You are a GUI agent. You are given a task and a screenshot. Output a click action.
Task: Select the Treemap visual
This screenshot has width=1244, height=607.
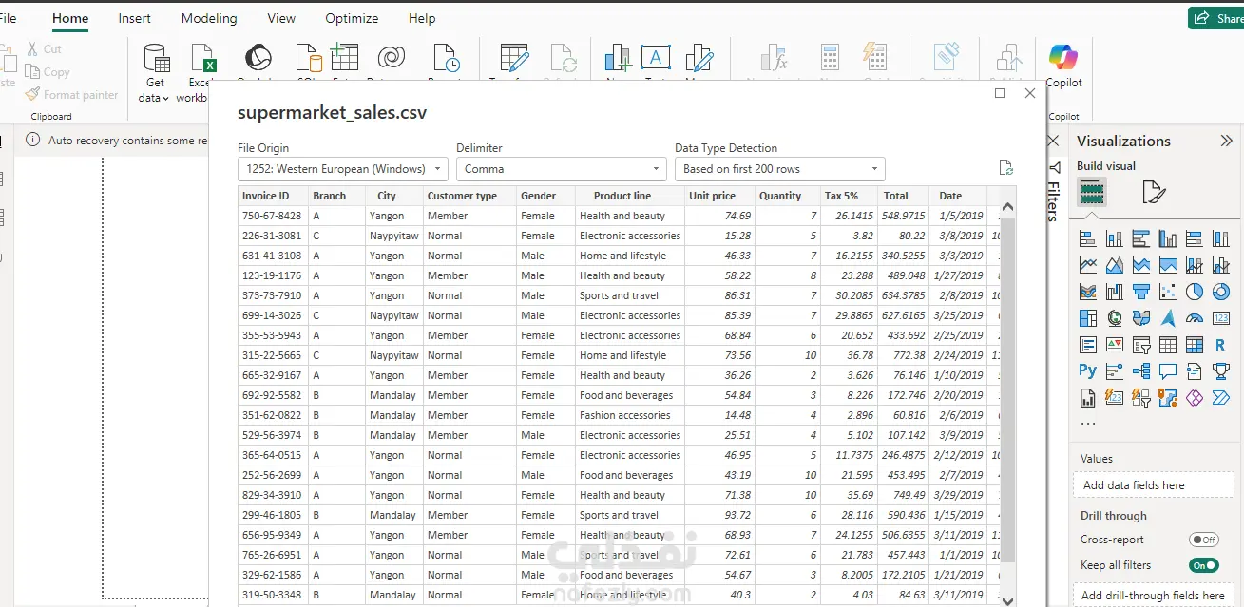1088,318
